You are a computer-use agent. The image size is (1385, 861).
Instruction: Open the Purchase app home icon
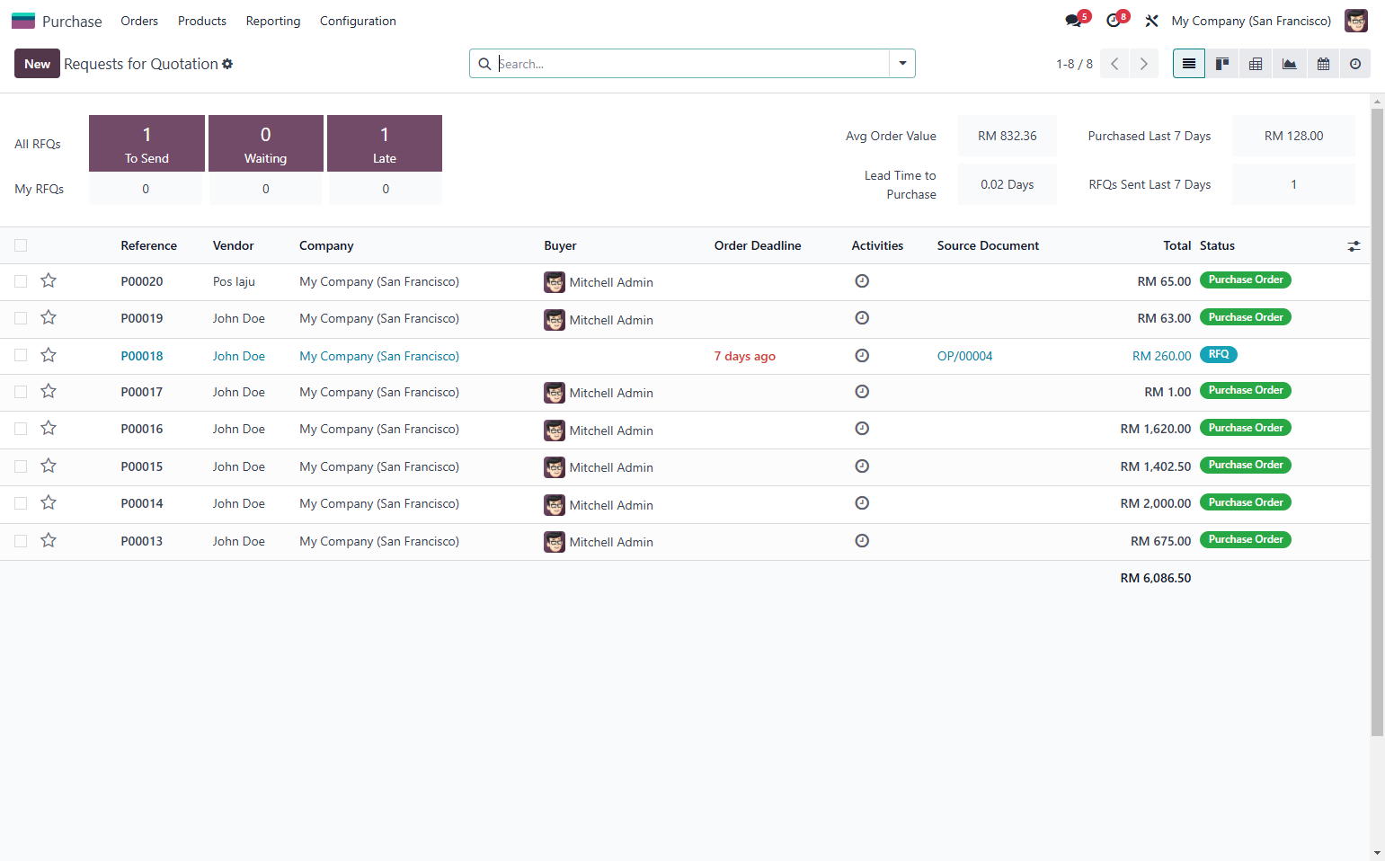click(x=23, y=21)
